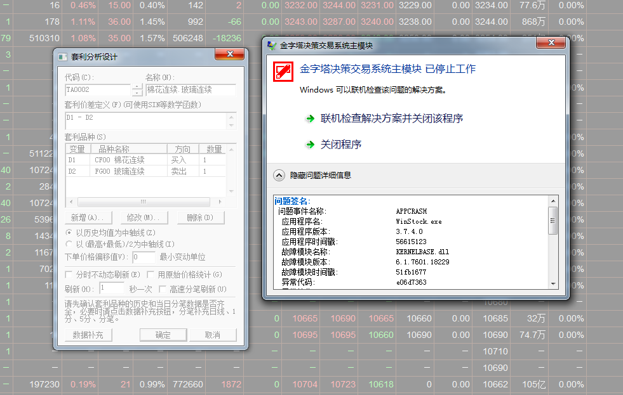Image resolution: width=623 pixels, height=395 pixels.
Task: Select 以历史均值为中轴线 radio option
Action: point(69,233)
